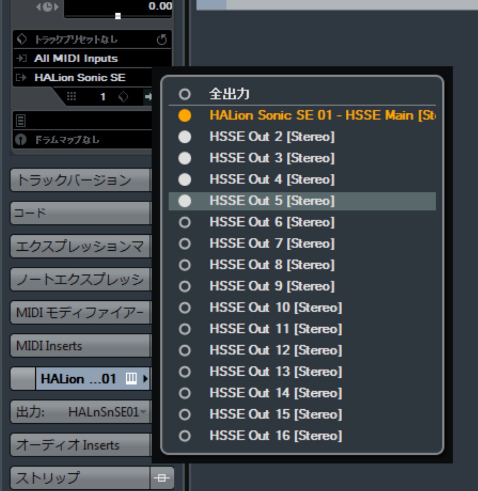Click the channel grid dots icon
This screenshot has height=491, width=478.
point(71,96)
